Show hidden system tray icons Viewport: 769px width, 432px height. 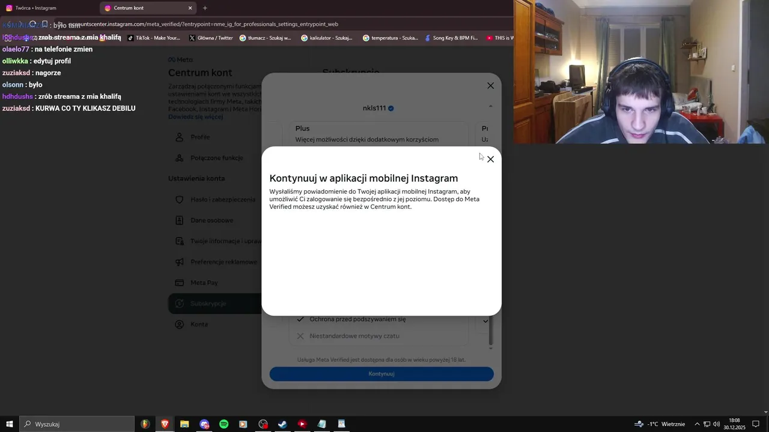click(697, 424)
